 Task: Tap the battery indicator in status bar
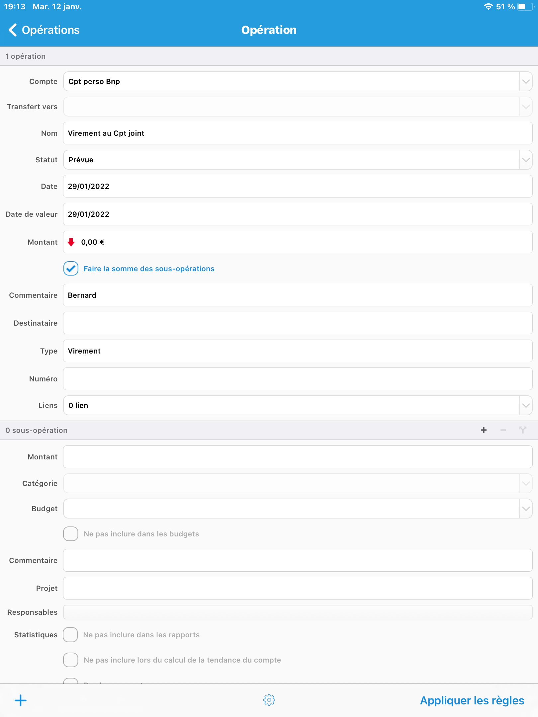[525, 7]
